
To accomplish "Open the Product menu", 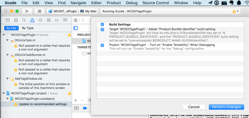I will click(114, 3).
